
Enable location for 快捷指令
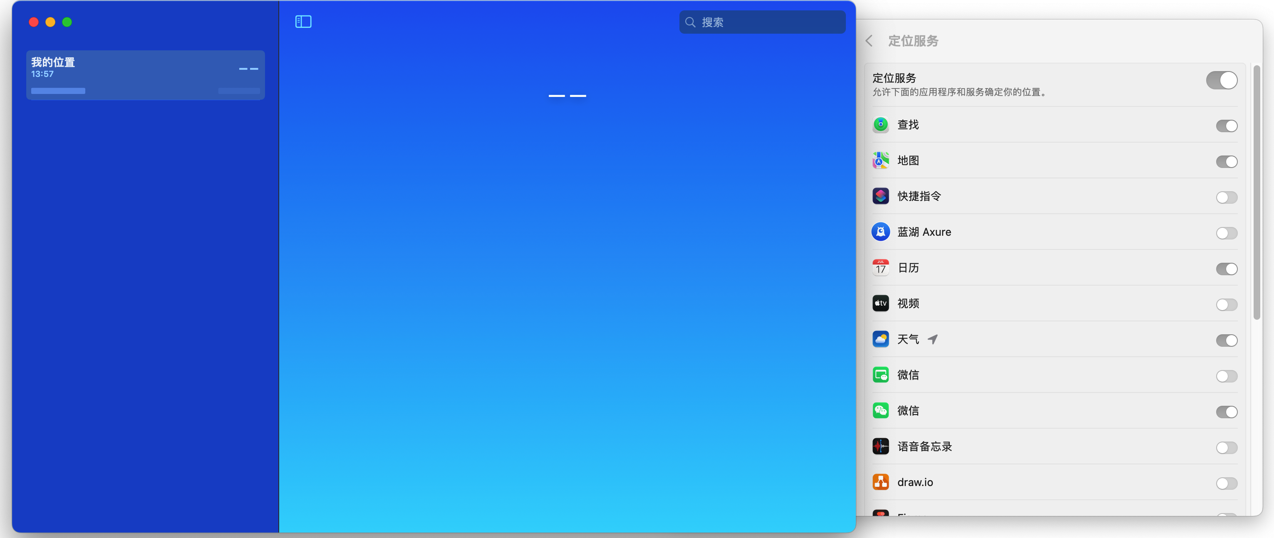[1226, 197]
